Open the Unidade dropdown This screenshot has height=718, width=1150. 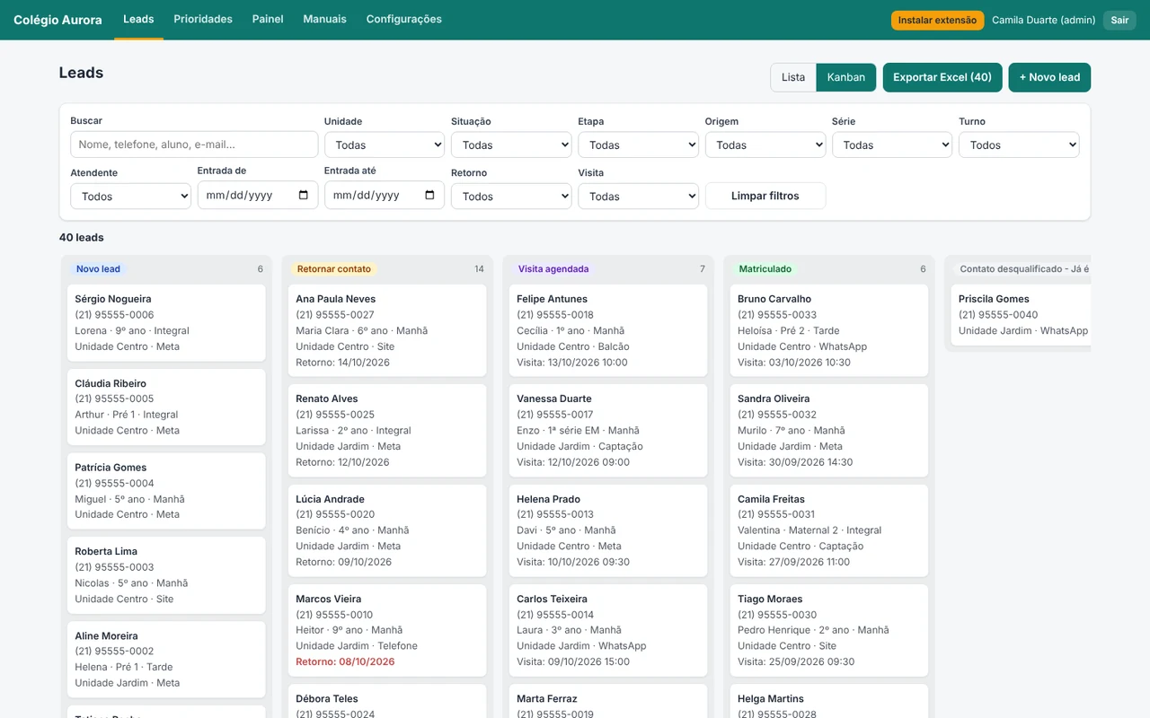tap(385, 144)
